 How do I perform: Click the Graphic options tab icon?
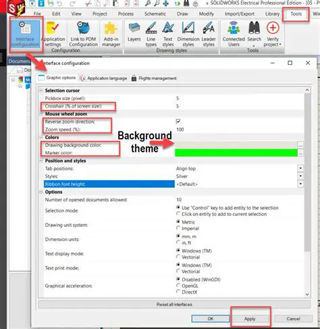(x=41, y=78)
